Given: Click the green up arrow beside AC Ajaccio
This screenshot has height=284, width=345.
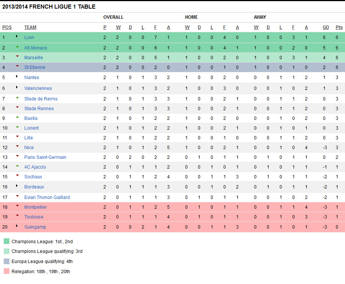Looking at the screenshot, I should tap(17, 166).
